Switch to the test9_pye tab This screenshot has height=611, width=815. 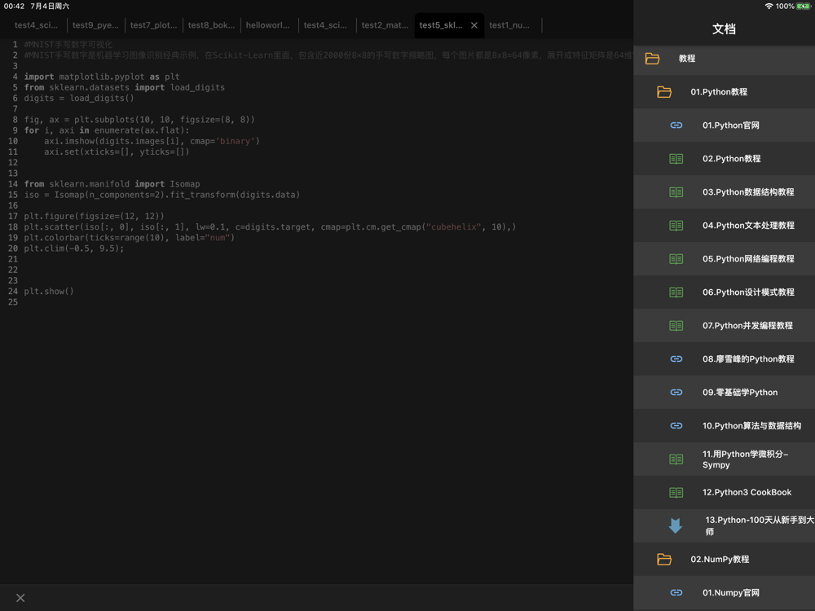[95, 25]
